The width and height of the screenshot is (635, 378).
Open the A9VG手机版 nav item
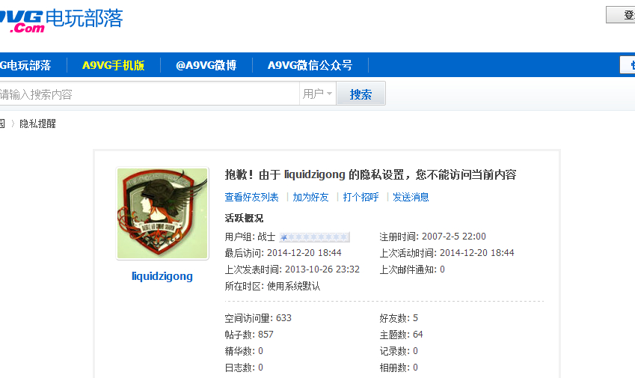click(114, 65)
